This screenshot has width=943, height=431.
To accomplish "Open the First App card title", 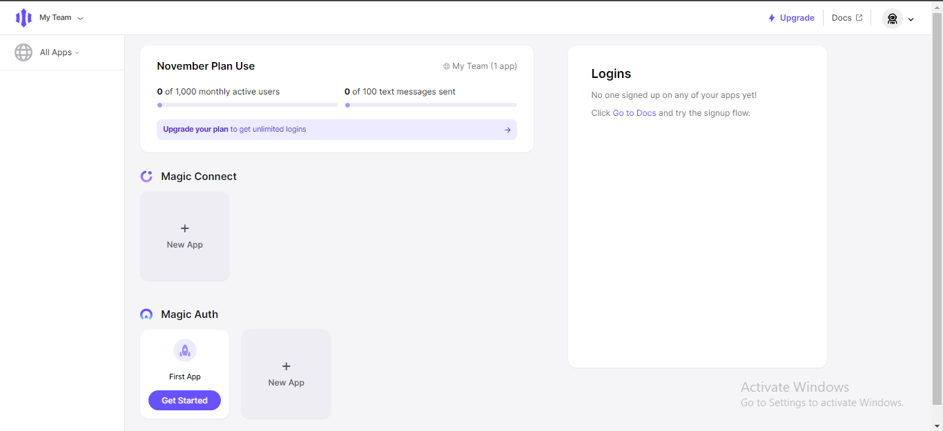I will pos(185,377).
